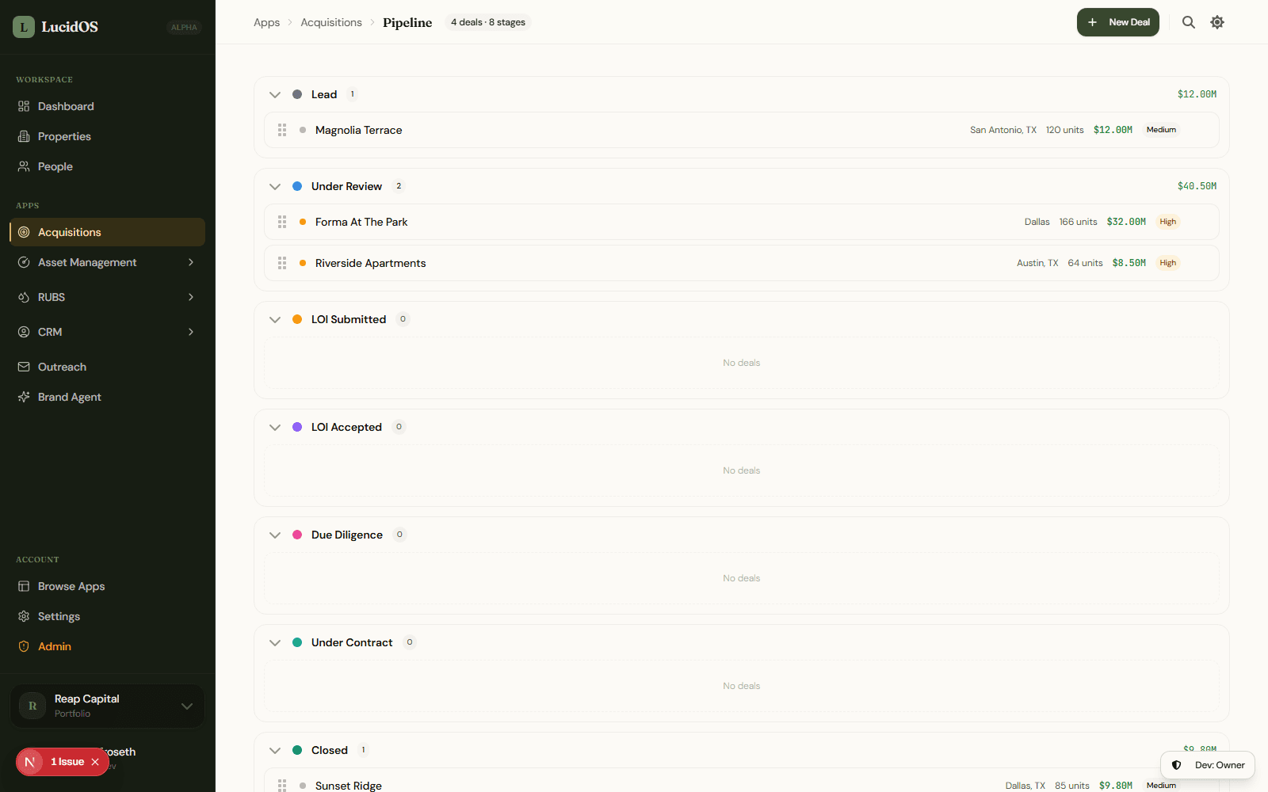Open the Sunset Ridge deal
1268x792 pixels.
[741, 780]
